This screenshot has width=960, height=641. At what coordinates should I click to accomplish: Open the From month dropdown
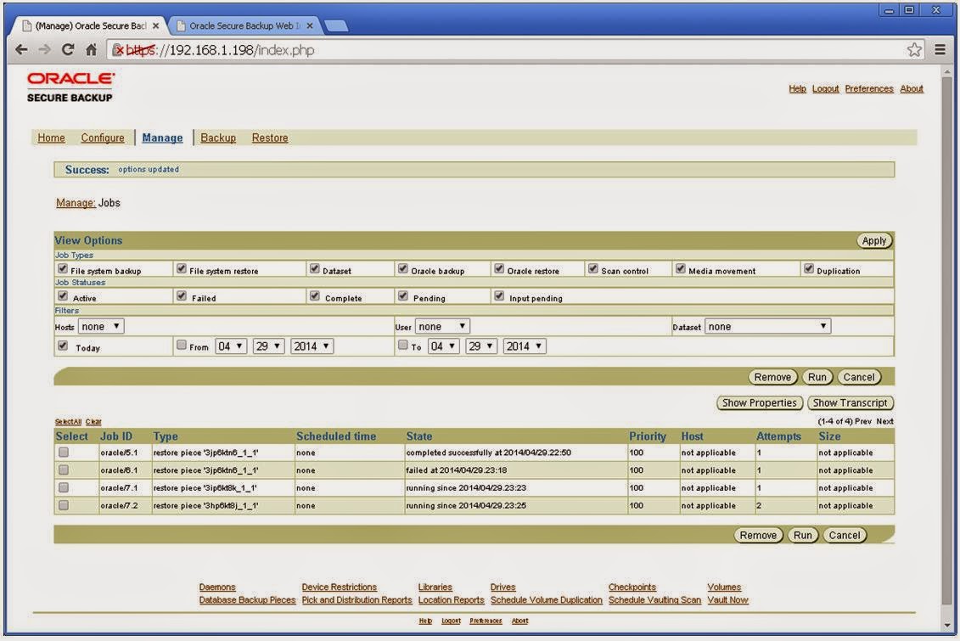tap(231, 346)
